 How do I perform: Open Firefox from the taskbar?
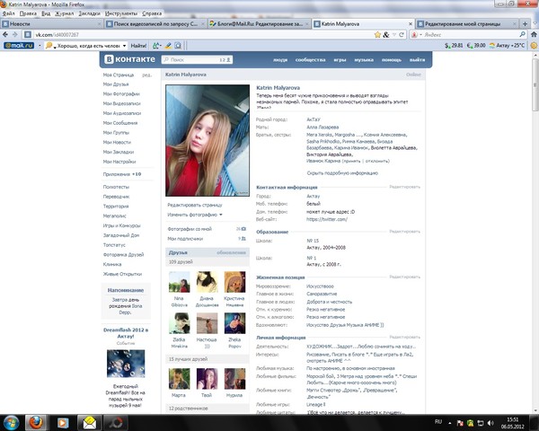coord(35,422)
